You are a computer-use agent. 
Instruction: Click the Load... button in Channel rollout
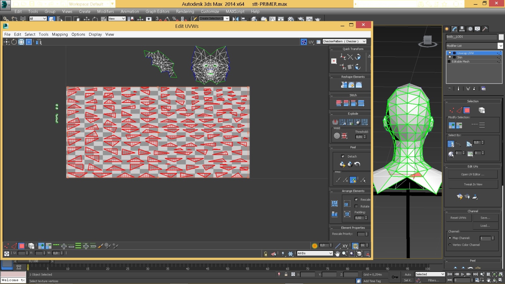point(485,226)
